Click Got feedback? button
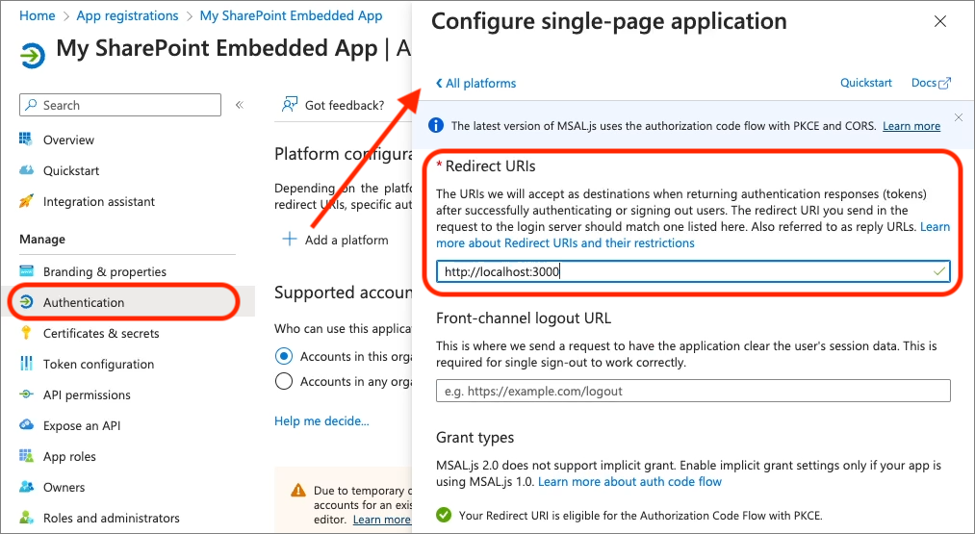 click(333, 105)
